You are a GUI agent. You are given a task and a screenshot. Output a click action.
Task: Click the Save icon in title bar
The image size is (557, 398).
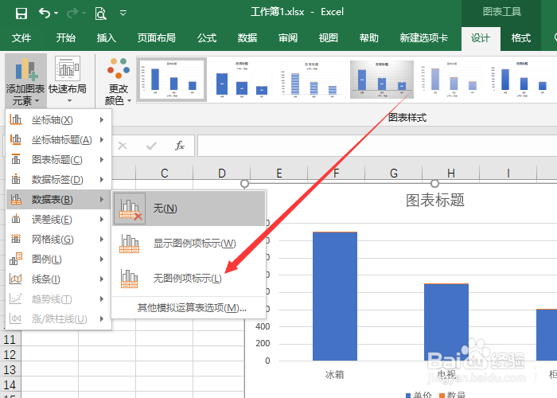[21, 14]
